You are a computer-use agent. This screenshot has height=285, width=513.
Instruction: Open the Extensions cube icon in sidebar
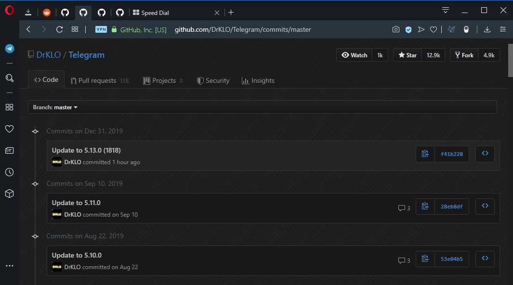coord(10,194)
